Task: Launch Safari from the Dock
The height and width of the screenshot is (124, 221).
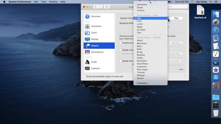Action: 216,30
